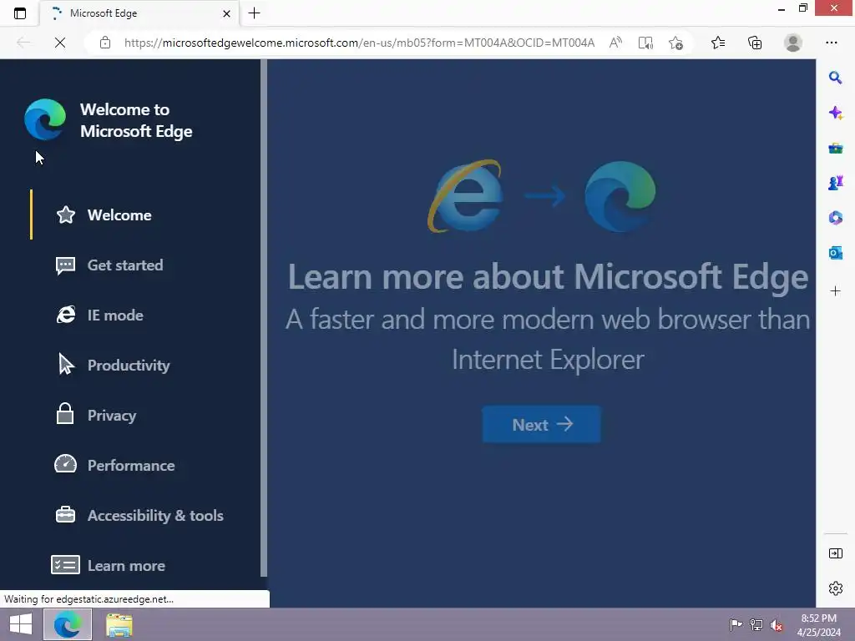Open Microsoft 365 icon in sidebar
The height and width of the screenshot is (641, 855).
(x=835, y=218)
